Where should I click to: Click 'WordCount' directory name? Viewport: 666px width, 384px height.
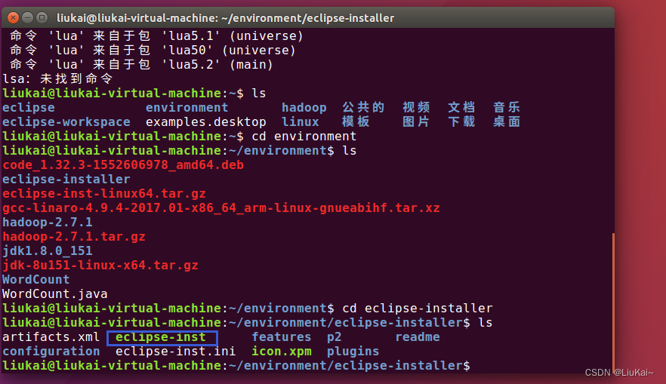pos(36,280)
